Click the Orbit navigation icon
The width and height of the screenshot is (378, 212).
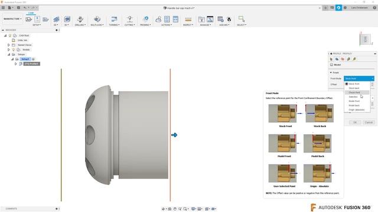pyautogui.click(x=164, y=209)
